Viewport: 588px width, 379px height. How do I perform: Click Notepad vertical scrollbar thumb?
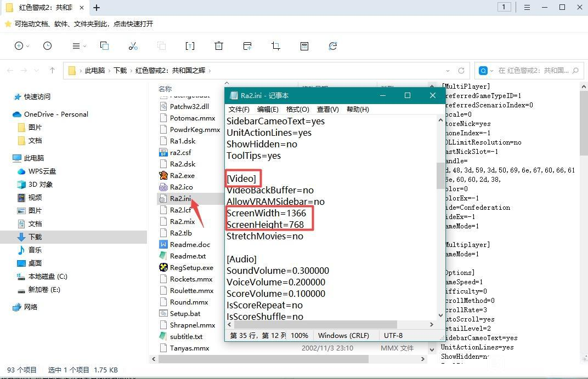coord(440,175)
